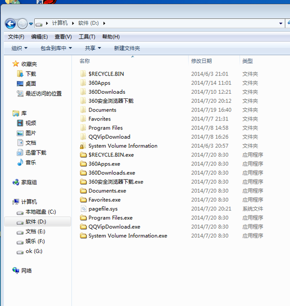Click 计算机 in the address path
Screen dimensions: 290x306
tap(60, 23)
